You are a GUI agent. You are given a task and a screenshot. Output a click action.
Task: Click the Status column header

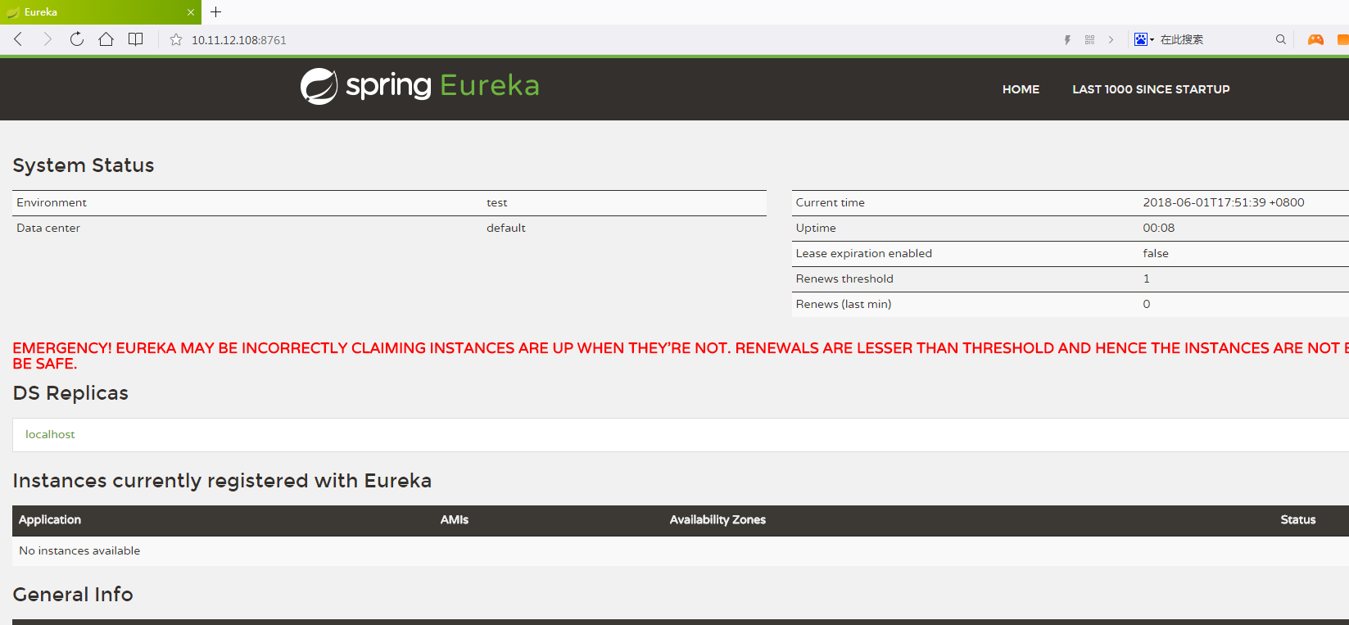(1298, 519)
